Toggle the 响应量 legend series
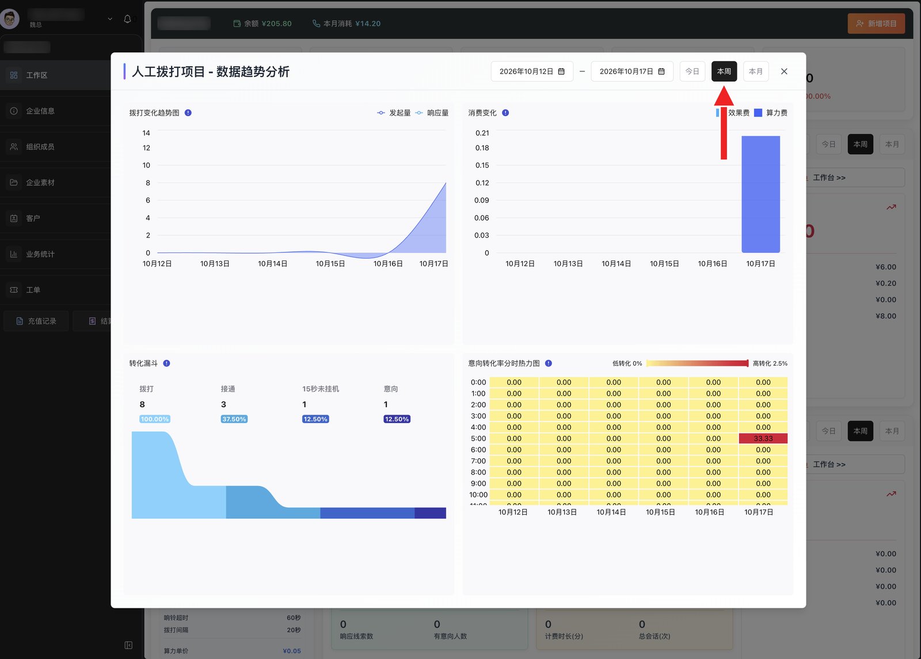This screenshot has width=921, height=659. click(x=432, y=113)
